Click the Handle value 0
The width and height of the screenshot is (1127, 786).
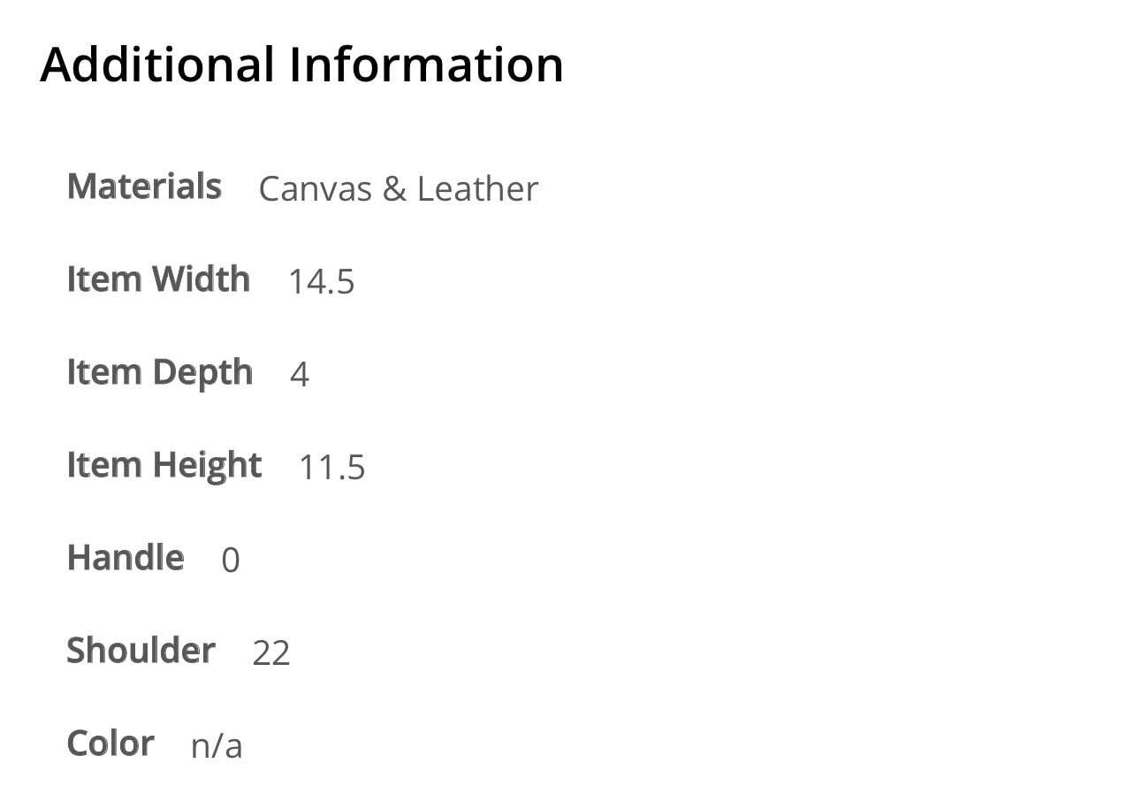pyautogui.click(x=231, y=561)
